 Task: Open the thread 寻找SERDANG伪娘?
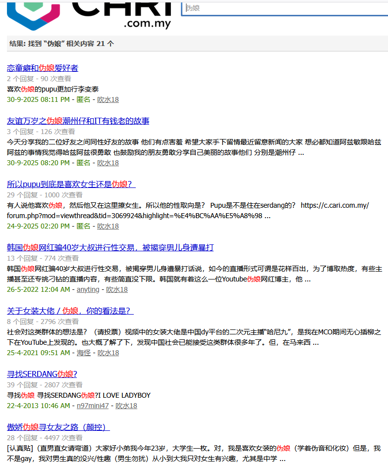point(42,374)
